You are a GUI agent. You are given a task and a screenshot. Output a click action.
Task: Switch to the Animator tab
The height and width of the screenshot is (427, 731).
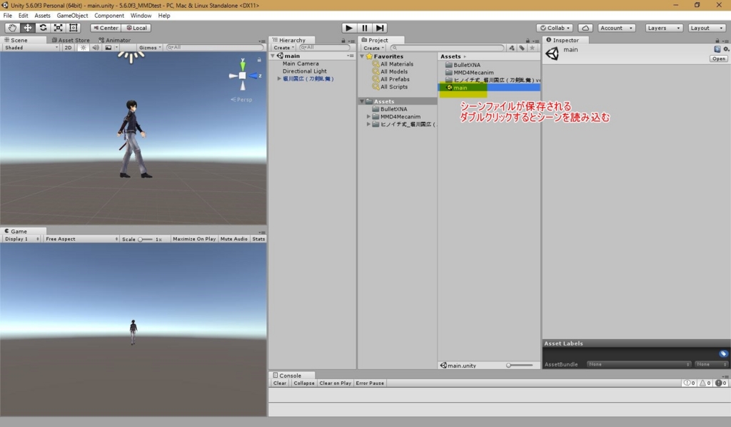[x=115, y=40]
